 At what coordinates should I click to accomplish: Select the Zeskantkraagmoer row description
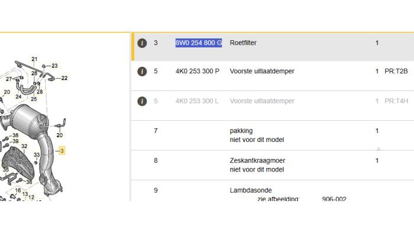pos(257,165)
